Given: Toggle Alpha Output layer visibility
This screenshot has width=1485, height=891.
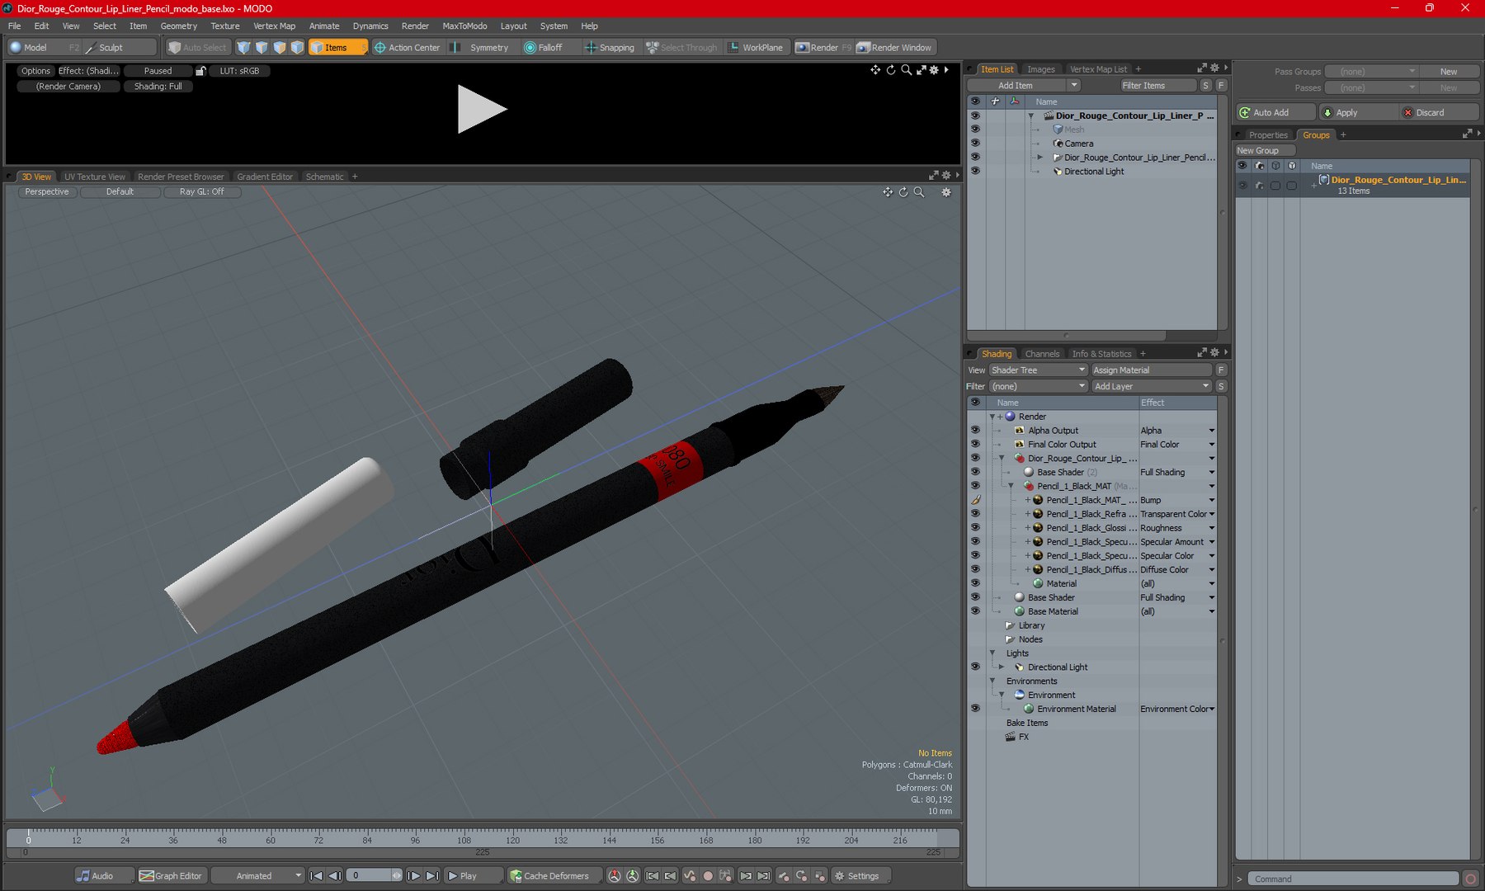Looking at the screenshot, I should click(x=975, y=431).
